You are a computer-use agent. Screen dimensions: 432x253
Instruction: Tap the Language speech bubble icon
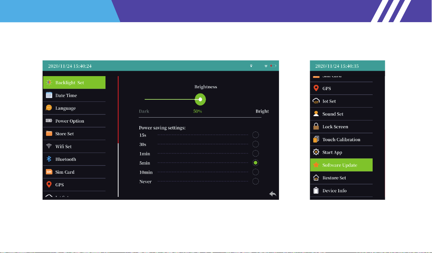49,108
